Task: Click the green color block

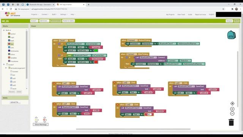Action: tap(96, 51)
